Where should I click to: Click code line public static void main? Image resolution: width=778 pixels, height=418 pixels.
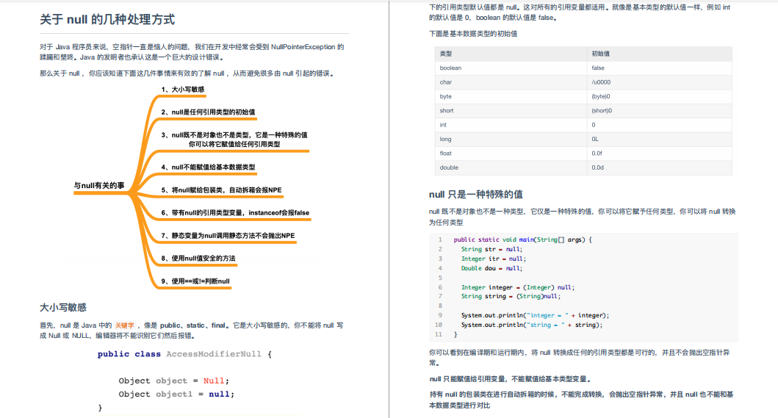pyautogui.click(x=522, y=239)
